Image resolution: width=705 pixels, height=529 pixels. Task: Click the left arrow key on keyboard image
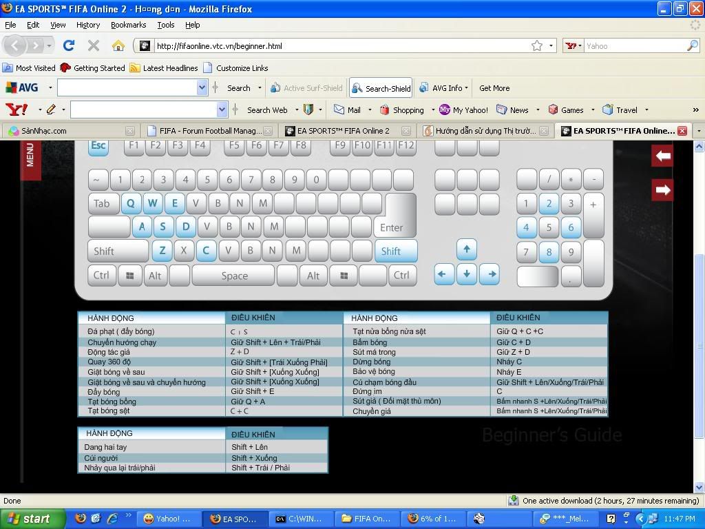[444, 274]
